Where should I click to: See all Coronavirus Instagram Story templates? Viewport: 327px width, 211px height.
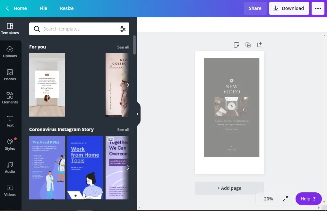coord(123,130)
